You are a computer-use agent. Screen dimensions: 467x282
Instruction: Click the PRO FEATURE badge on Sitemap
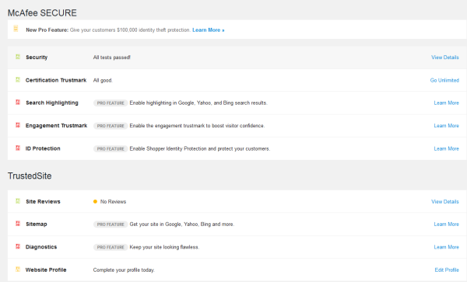coord(111,225)
